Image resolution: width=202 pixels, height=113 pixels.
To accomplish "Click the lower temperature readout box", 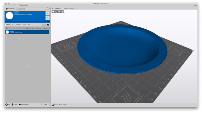I will point(48,18).
